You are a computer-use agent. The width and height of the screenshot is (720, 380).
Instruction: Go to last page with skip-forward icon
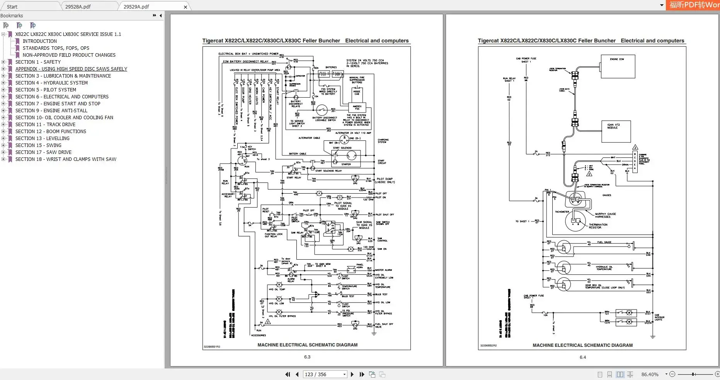(362, 374)
